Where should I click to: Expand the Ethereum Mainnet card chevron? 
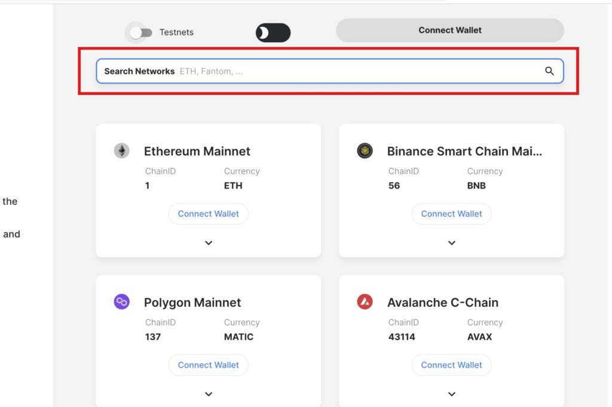click(x=209, y=243)
